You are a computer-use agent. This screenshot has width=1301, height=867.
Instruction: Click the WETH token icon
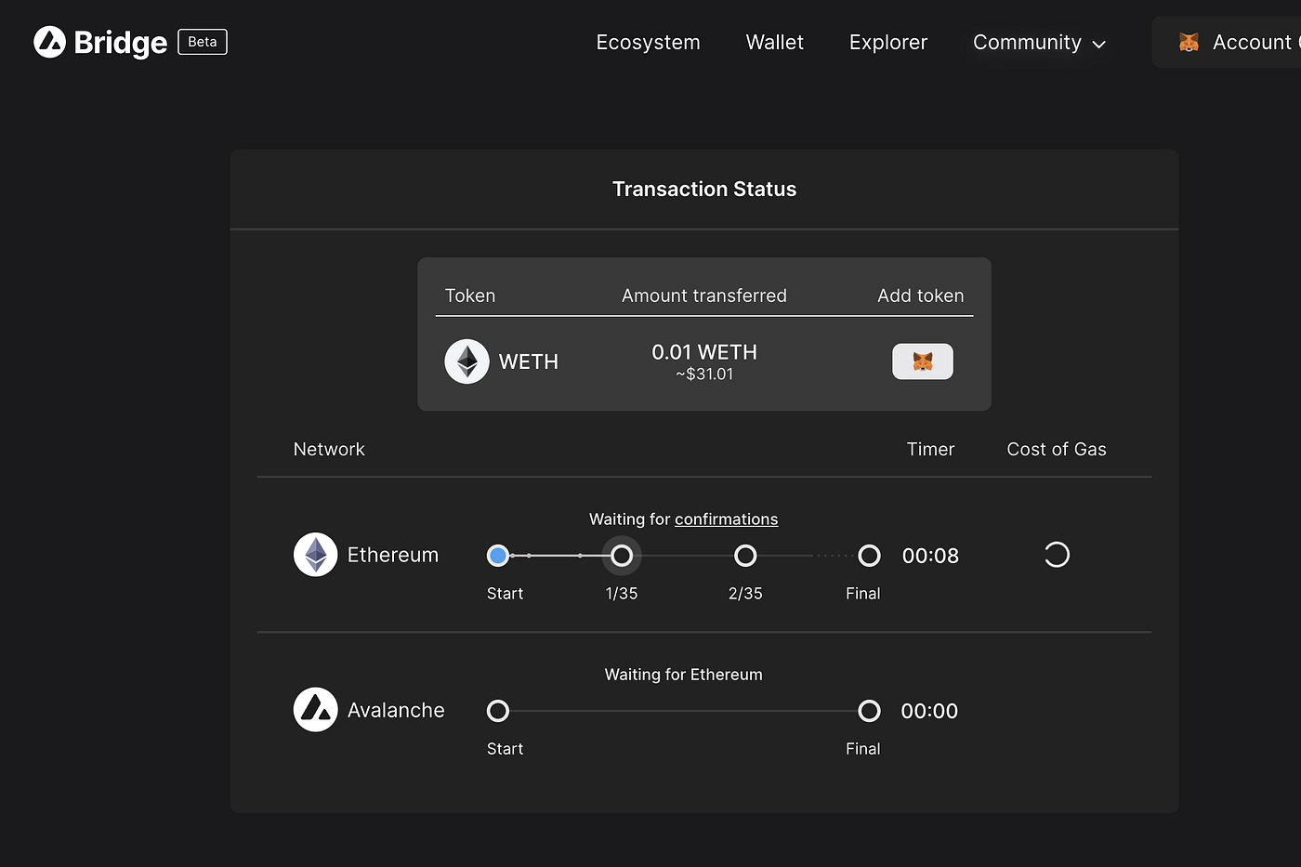(x=467, y=361)
